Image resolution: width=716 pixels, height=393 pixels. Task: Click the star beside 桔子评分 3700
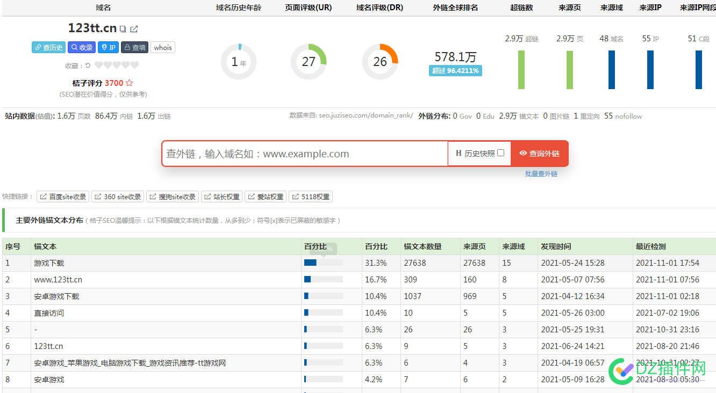coord(129,83)
